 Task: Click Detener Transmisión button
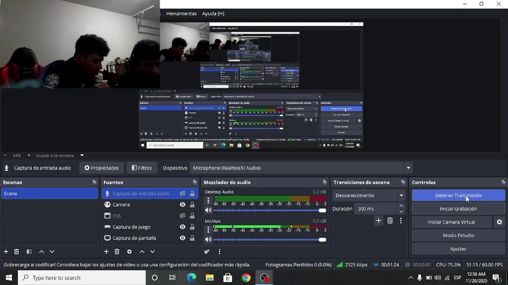pyautogui.click(x=459, y=195)
